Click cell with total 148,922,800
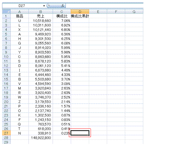This screenshot has width=169, height=146. [41, 138]
